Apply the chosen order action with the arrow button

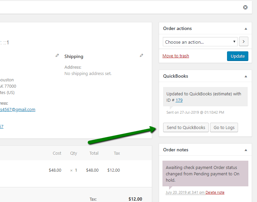244,42
